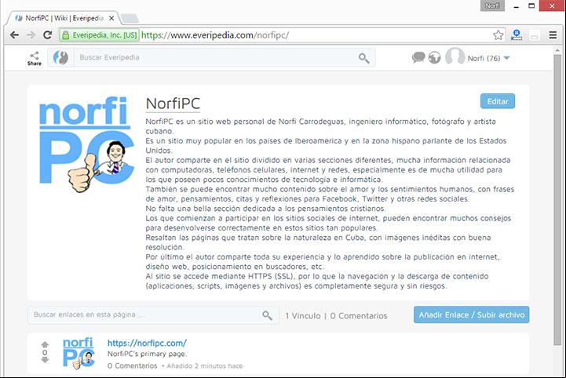Click the Norfi user avatar
Viewport: 566px width, 378px height.
[x=455, y=56]
